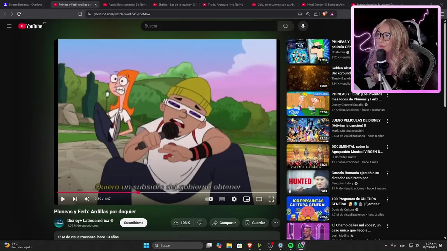Start voice search with microphone icon
This screenshot has height=251, width=447.
303,26
